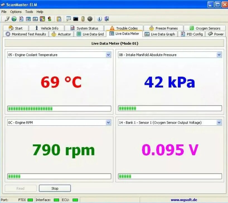Click the green globe toolbar icon
Image resolution: width=228 pixels, height=203 pixels.
pos(14,19)
